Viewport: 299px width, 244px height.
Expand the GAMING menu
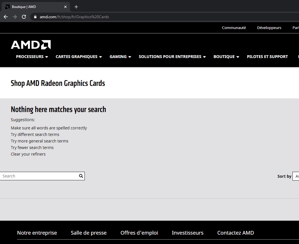120,57
